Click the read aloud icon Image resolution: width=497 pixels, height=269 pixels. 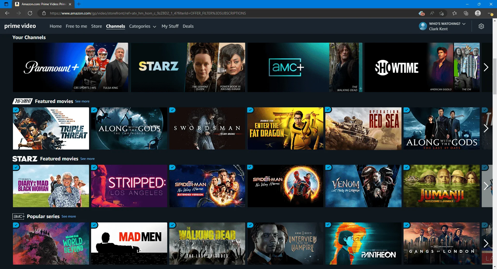click(x=432, y=13)
